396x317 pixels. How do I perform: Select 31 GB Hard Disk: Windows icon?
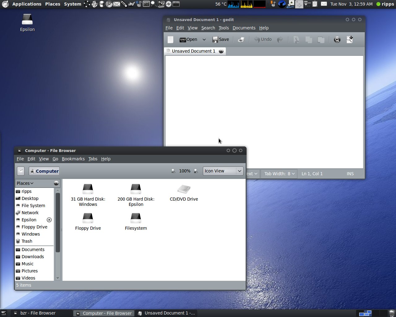[88, 195]
